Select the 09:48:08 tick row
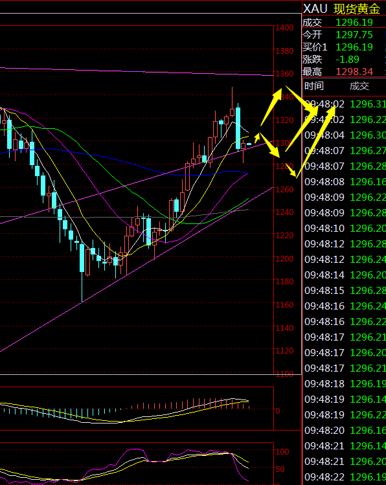Viewport: 386px width, 485px height. pyautogui.click(x=345, y=181)
